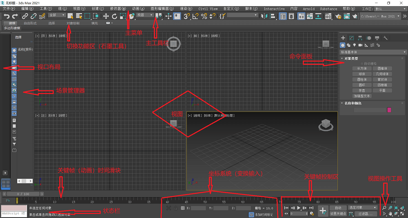Toggle the 3D Snaps button
The height and width of the screenshot is (218, 408).
click(186, 16)
